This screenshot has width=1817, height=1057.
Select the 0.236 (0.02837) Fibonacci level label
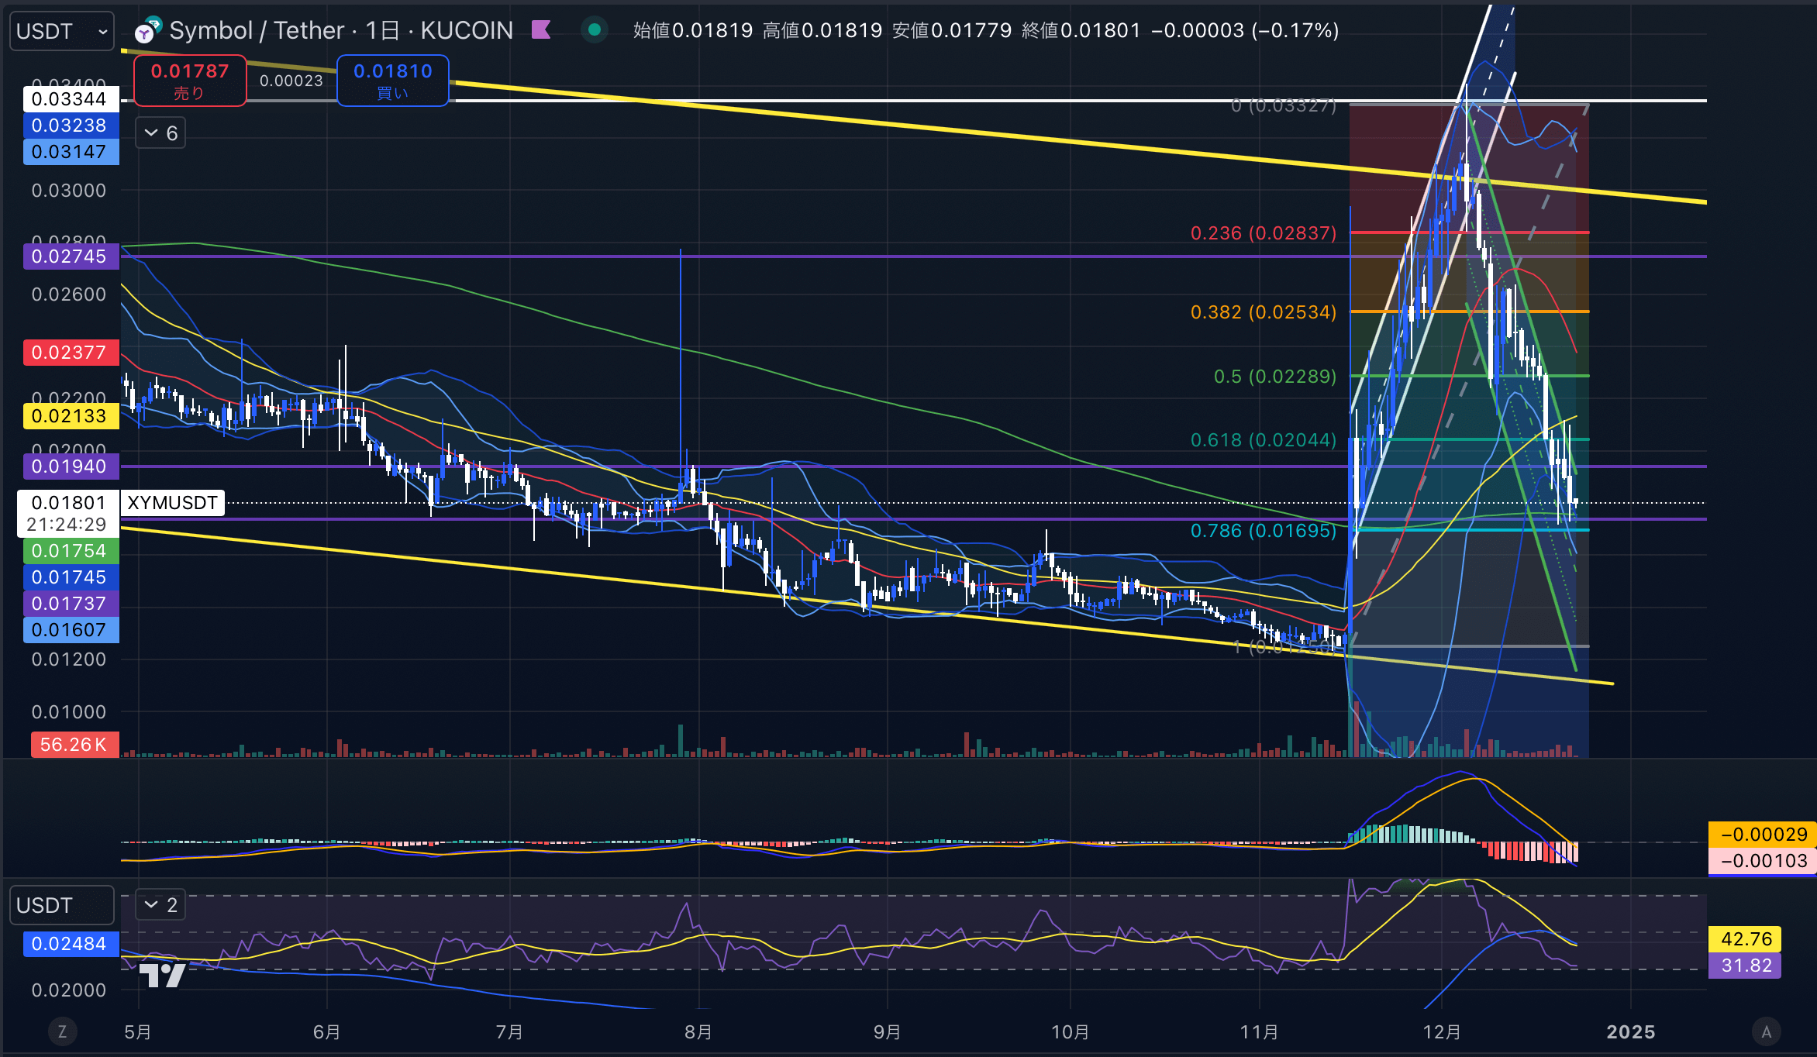coord(1264,233)
